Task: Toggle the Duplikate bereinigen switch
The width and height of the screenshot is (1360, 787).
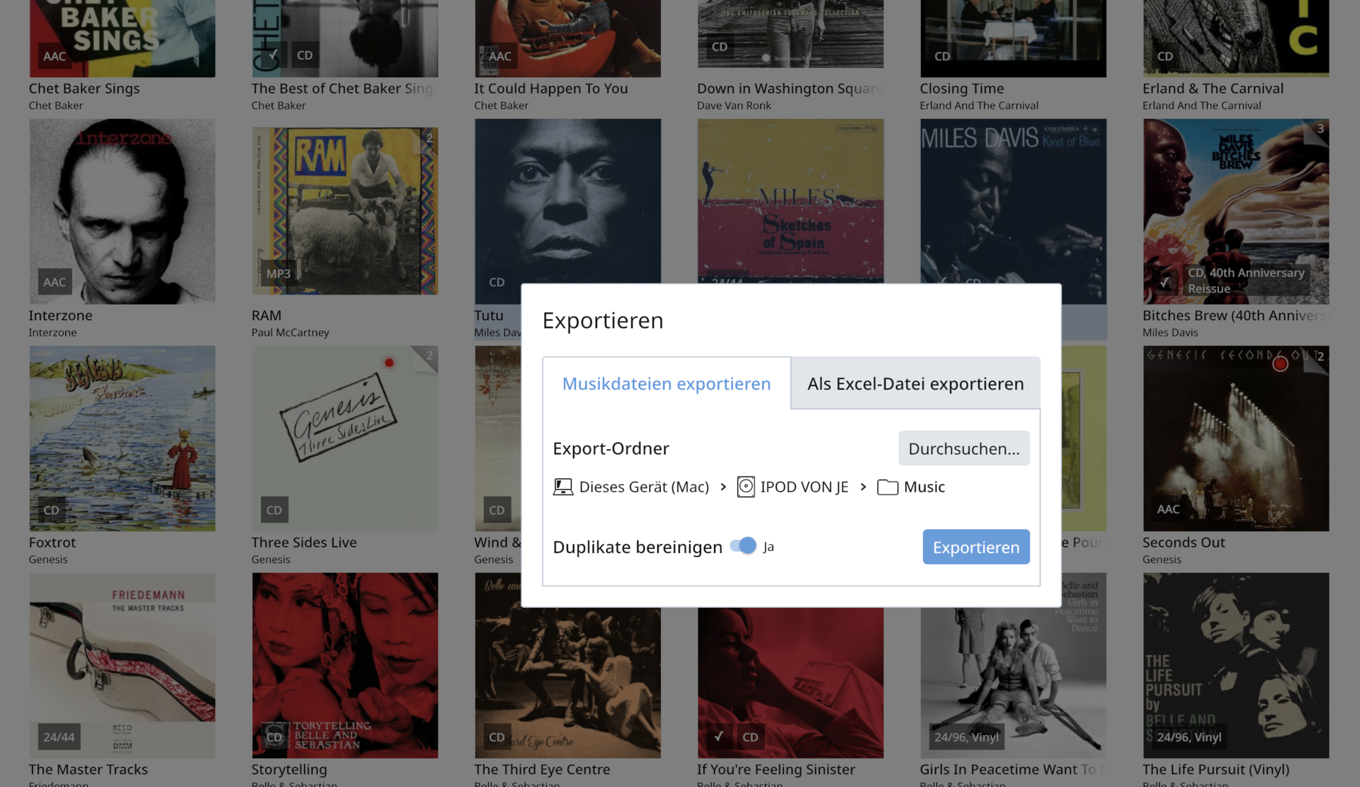Action: click(743, 546)
